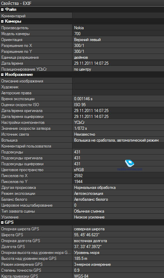This screenshot has width=164, height=278.
Task: Select the Комментарий value field
Action: coord(118,16)
